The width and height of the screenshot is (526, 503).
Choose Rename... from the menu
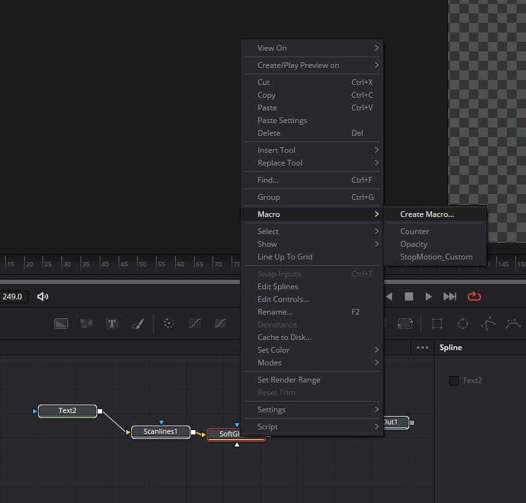pyautogui.click(x=312, y=312)
